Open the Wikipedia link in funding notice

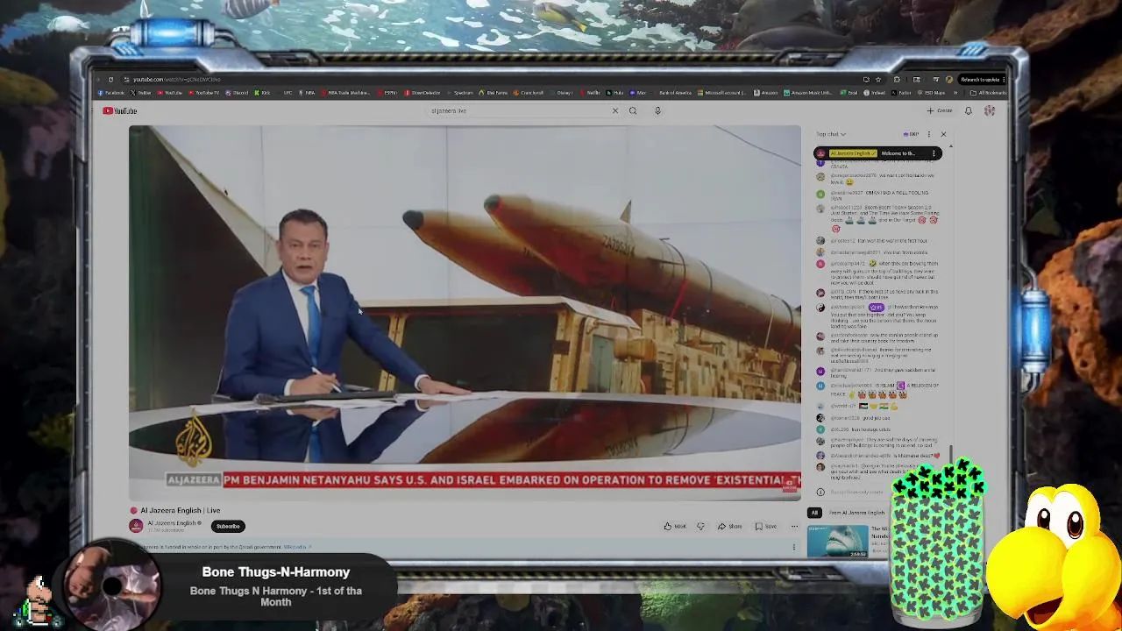(296, 547)
